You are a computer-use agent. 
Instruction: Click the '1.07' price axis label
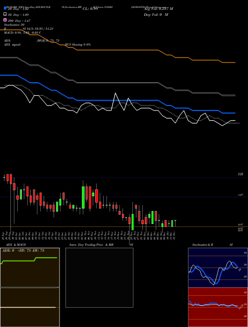click(241, 195)
